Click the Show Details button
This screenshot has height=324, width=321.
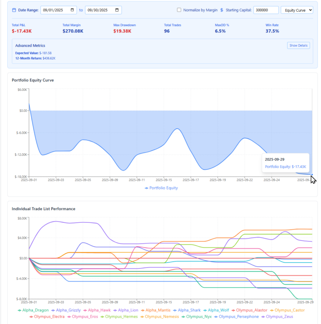click(298, 45)
